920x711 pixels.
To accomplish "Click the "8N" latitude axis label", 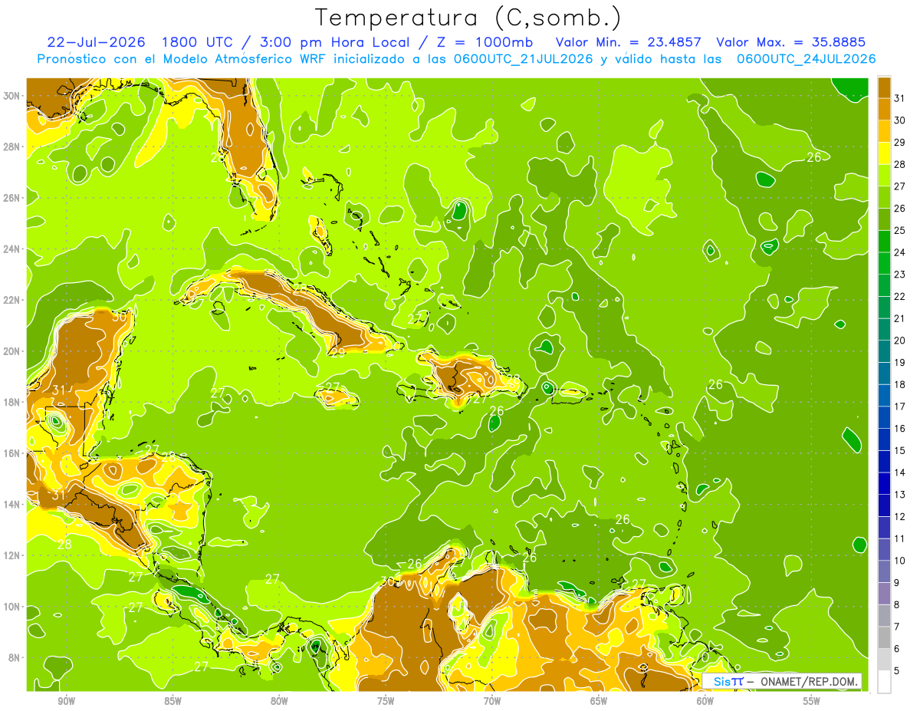I will click(15, 657).
